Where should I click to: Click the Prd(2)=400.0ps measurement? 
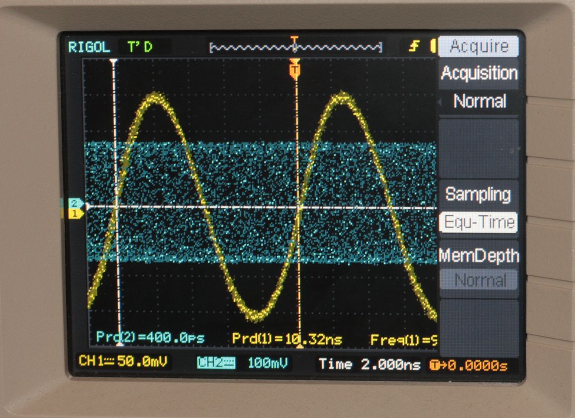[151, 337]
